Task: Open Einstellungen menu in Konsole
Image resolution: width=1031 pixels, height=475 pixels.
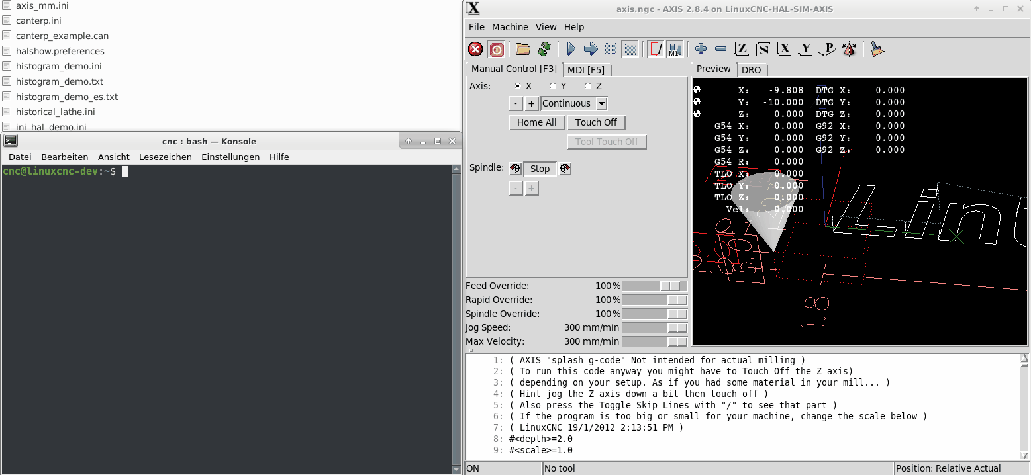Action: pyautogui.click(x=230, y=157)
